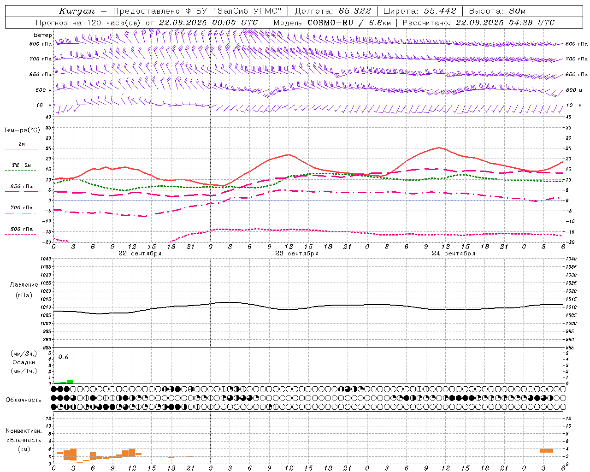Click the '850 гПа' entry in temperature legend

(x=22, y=187)
